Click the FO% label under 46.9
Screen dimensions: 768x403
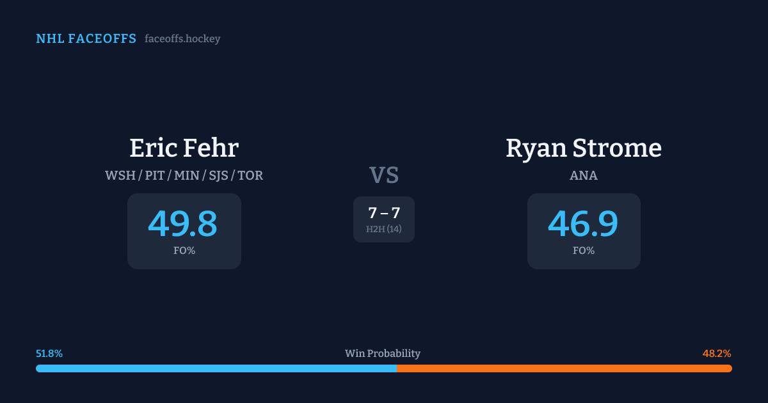[583, 251]
